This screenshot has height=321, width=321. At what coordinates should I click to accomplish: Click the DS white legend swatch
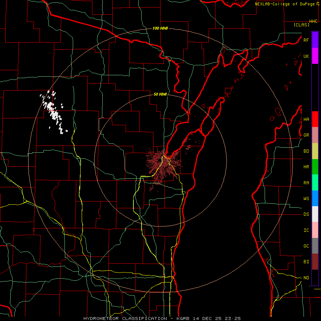[315, 214]
